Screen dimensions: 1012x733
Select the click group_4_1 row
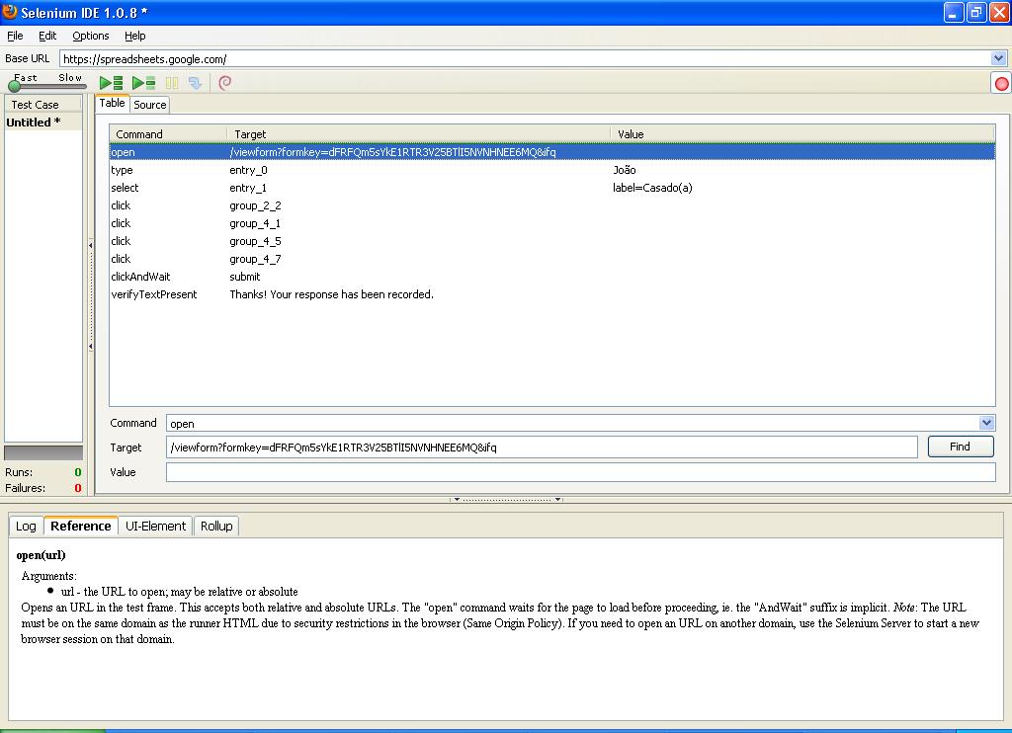click(551, 223)
